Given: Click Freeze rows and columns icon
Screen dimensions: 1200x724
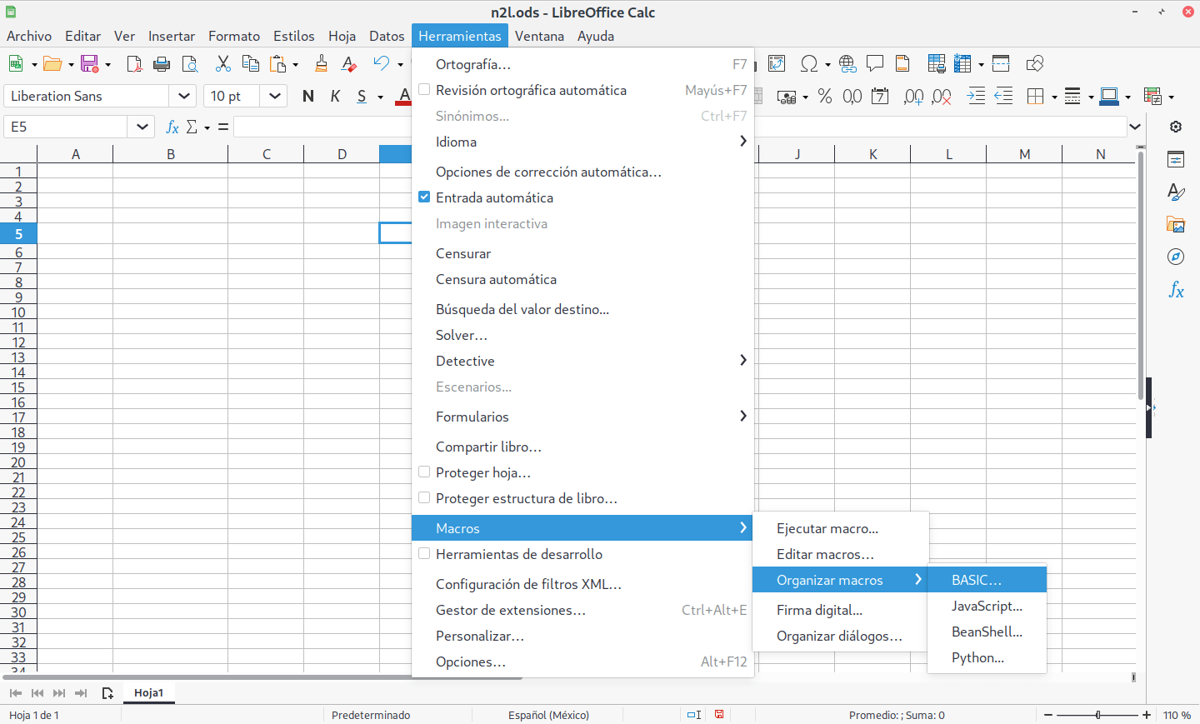Looking at the screenshot, I should coord(963,63).
